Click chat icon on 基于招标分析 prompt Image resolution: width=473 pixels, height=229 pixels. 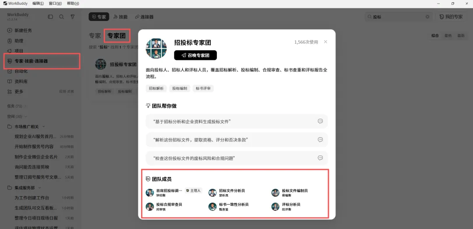pyautogui.click(x=320, y=121)
